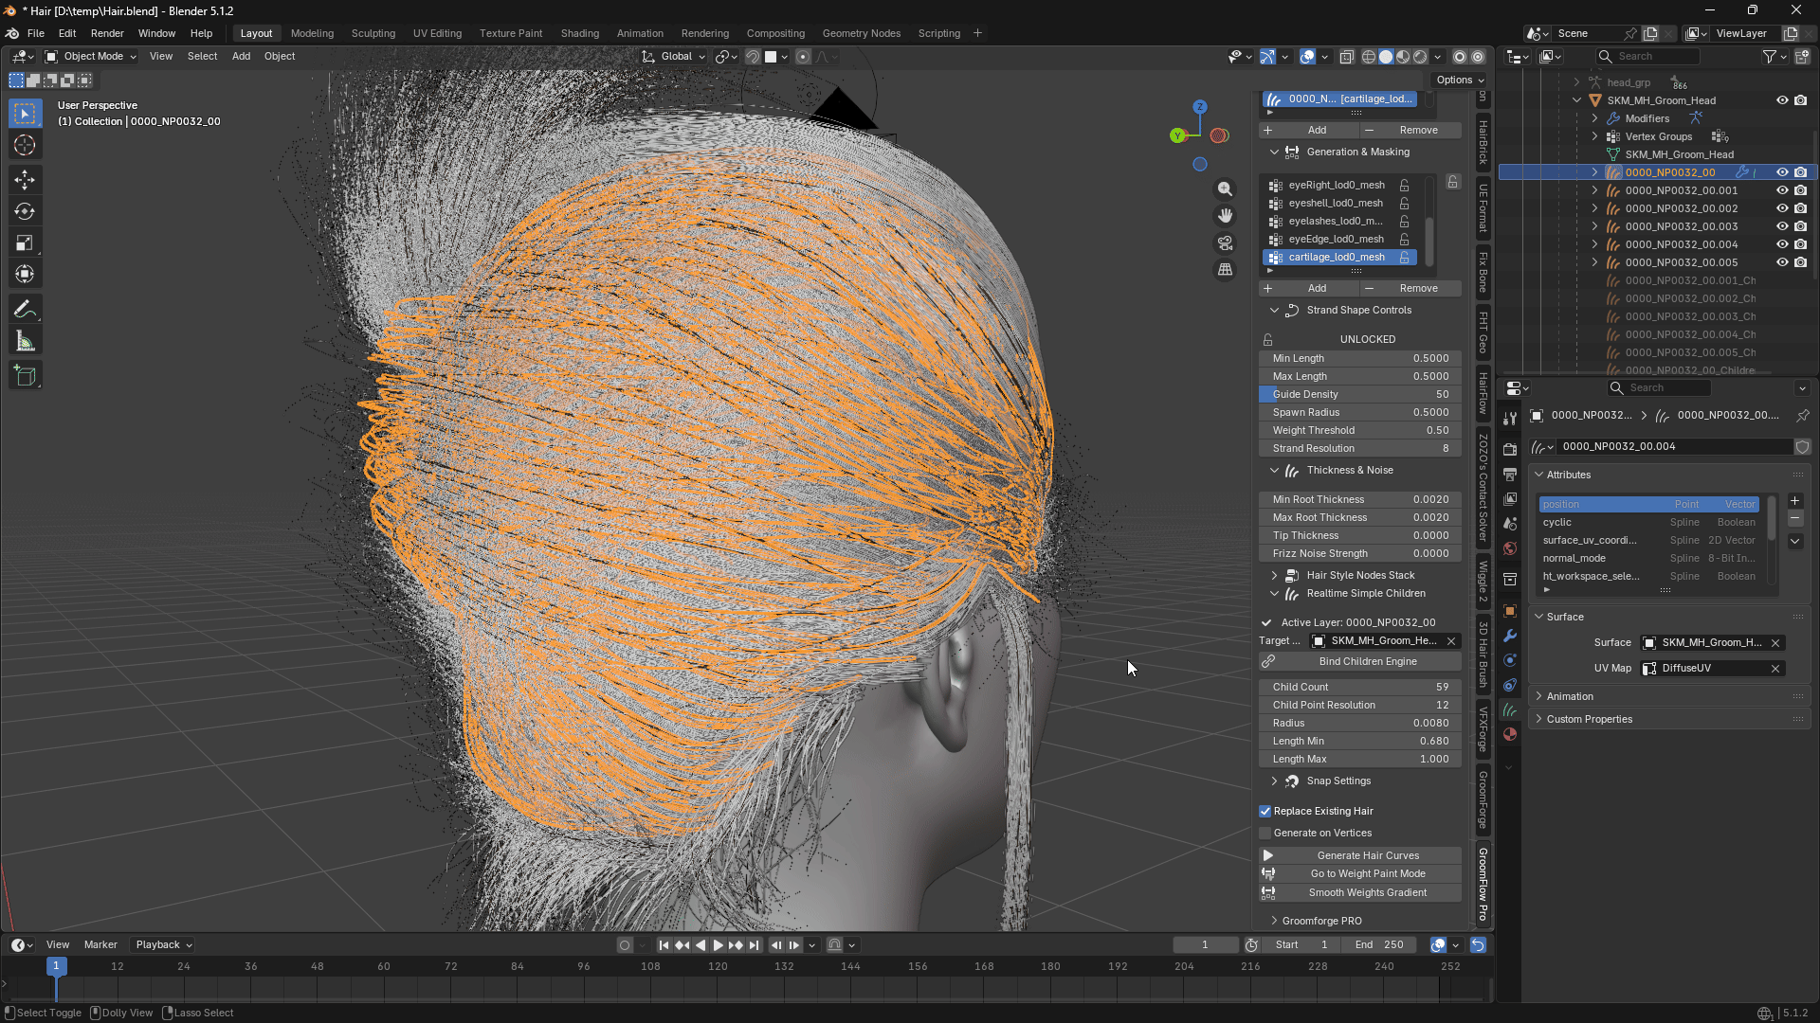Open the Material properties tab icon
1820x1023 pixels.
(1510, 734)
